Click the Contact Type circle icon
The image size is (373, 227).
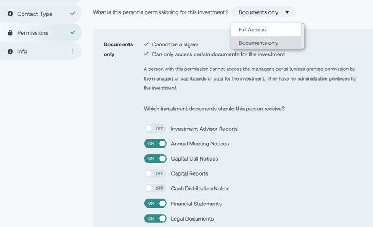coord(10,14)
